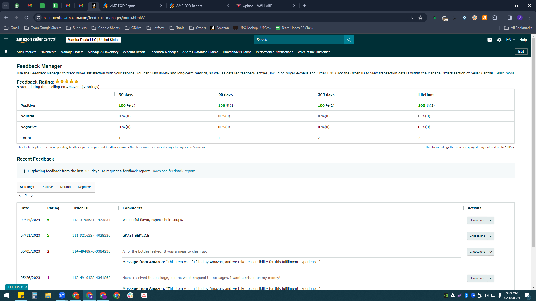The image size is (536, 301).
Task: Open the Manage Orders menu item
Action: point(72,52)
